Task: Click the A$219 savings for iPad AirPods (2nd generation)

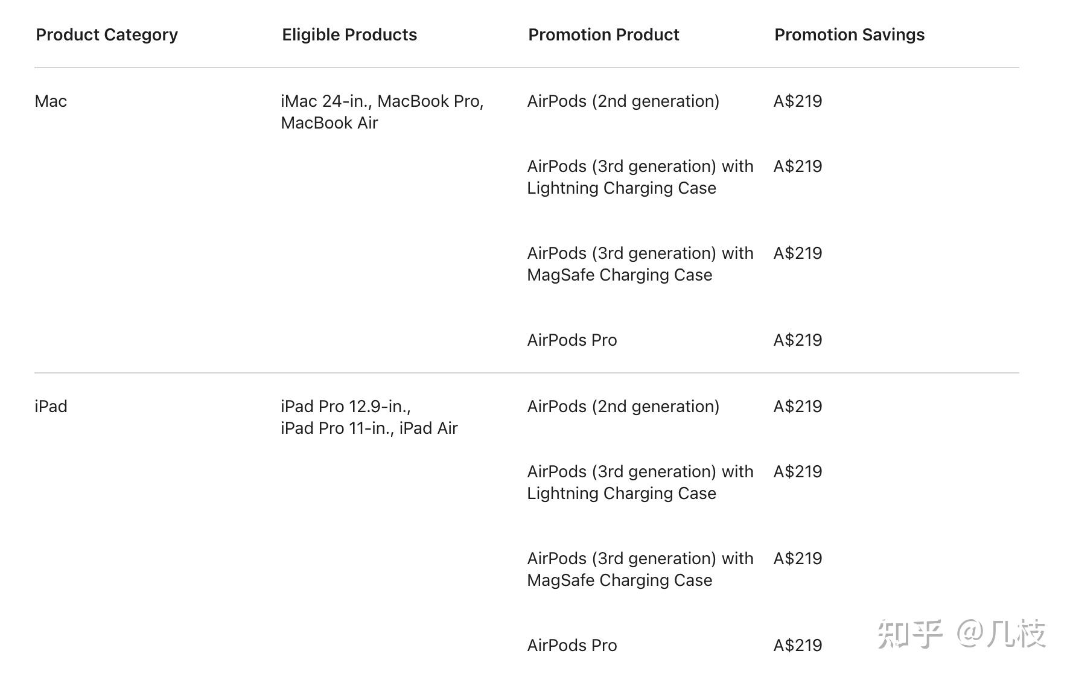Action: click(797, 407)
